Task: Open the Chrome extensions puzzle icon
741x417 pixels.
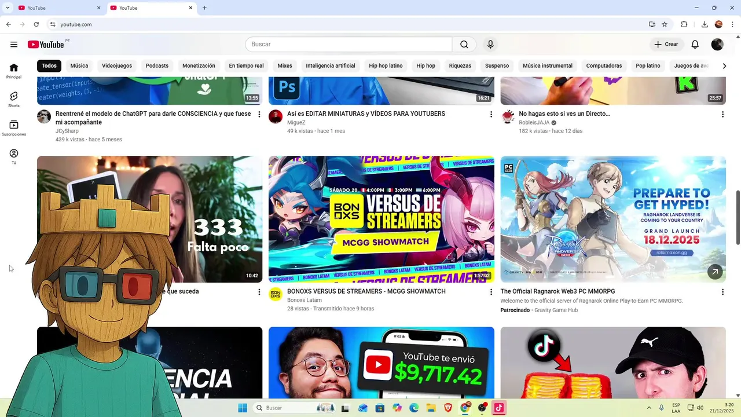Action: [x=684, y=24]
